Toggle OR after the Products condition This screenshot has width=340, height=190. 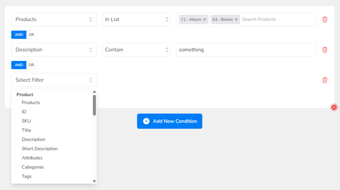click(x=32, y=35)
